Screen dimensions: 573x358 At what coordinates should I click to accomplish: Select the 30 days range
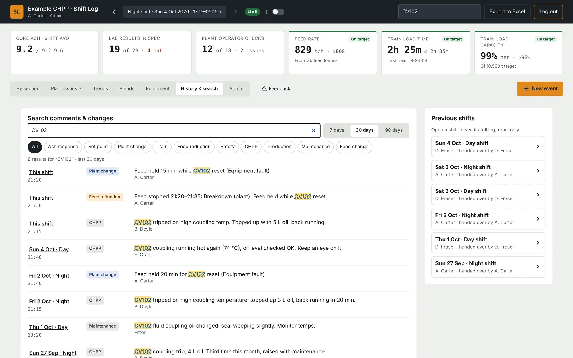pyautogui.click(x=364, y=130)
